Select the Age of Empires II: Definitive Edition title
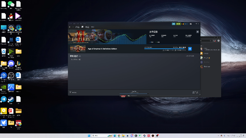 tap(102, 49)
